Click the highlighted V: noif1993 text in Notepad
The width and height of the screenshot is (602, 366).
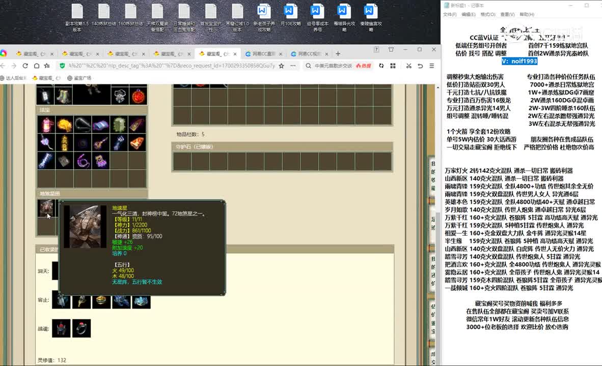coord(519,62)
